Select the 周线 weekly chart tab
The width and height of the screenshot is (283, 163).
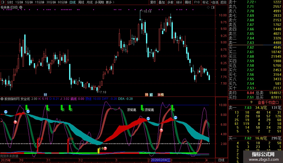pyautogui.click(x=81, y=2)
